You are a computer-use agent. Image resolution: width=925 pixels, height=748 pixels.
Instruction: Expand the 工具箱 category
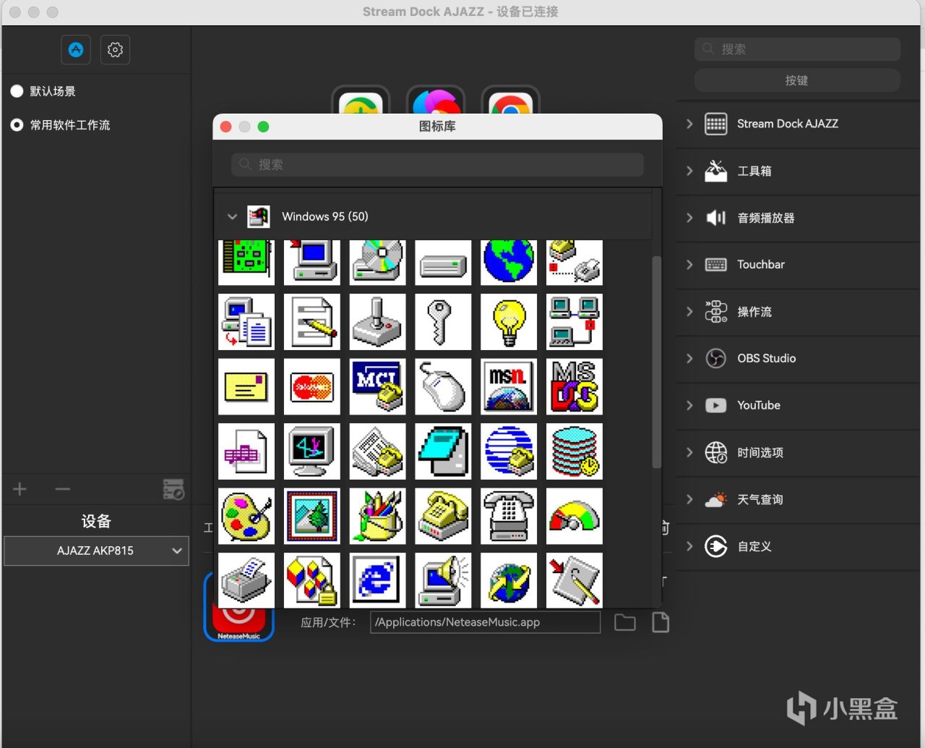pyautogui.click(x=689, y=171)
